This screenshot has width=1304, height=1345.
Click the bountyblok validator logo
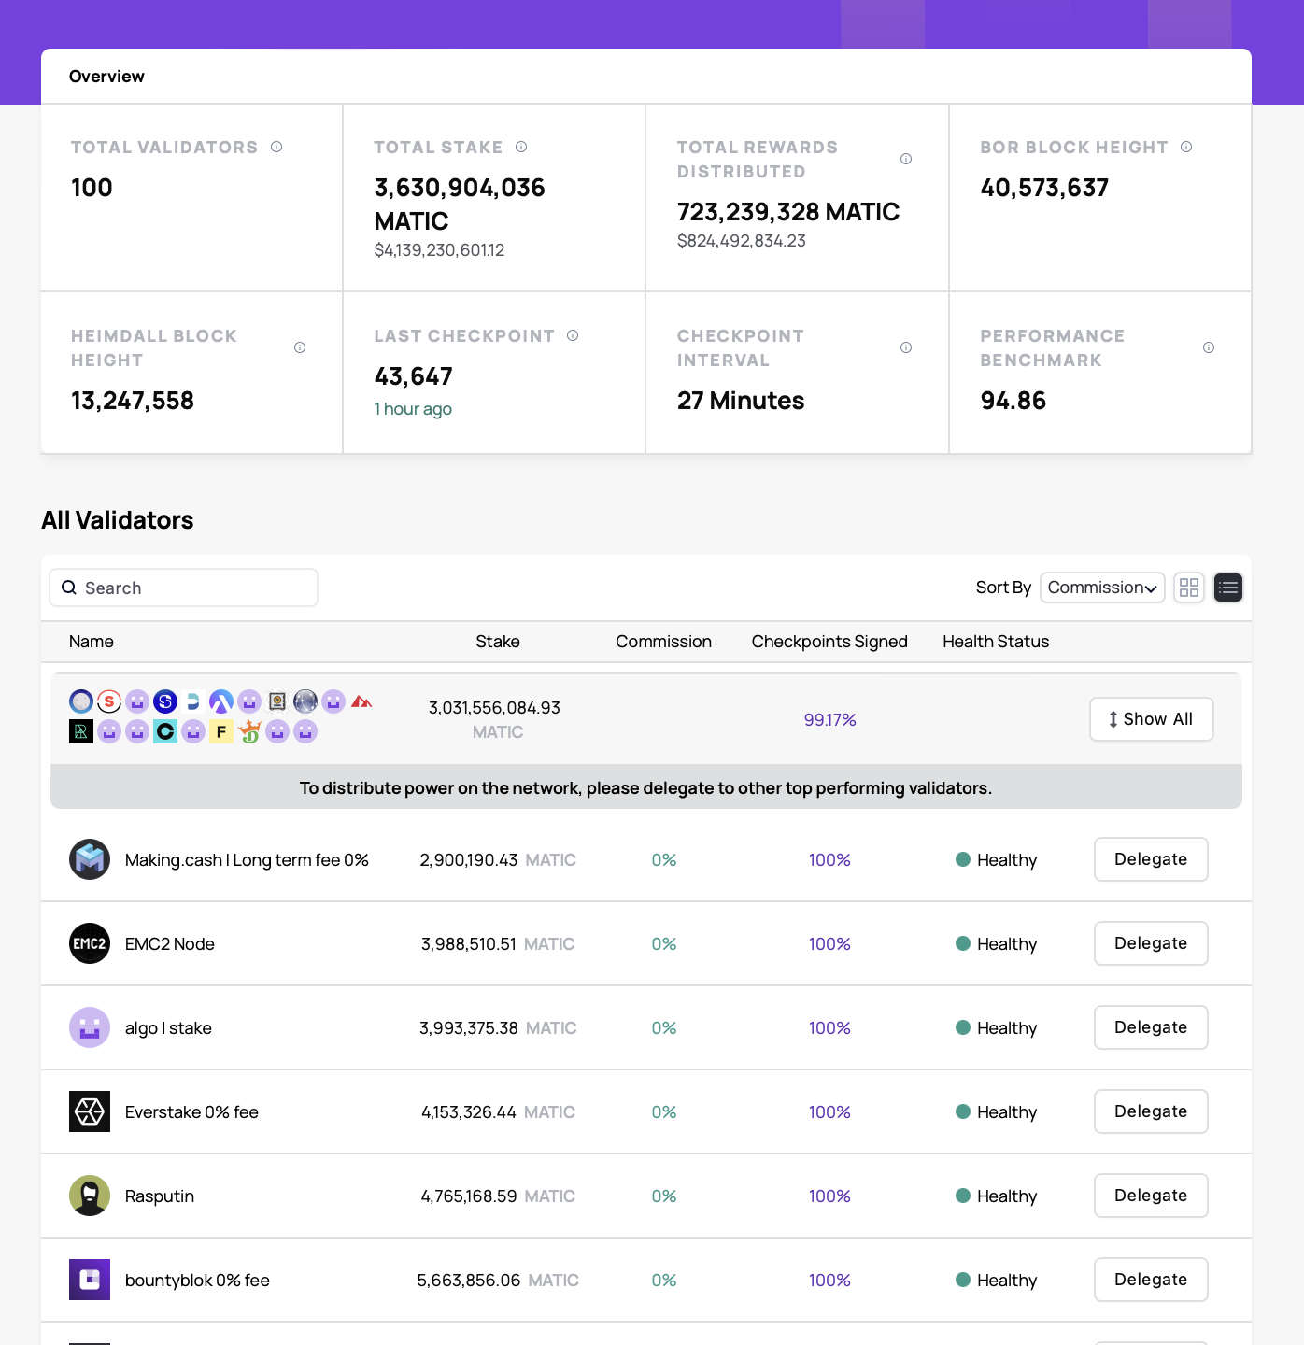tap(90, 1280)
